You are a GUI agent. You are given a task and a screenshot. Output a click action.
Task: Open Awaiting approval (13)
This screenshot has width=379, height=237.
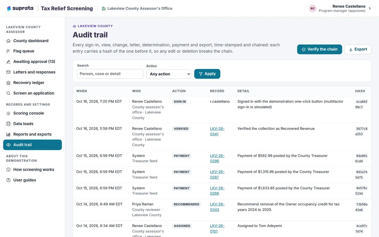pos(33,62)
